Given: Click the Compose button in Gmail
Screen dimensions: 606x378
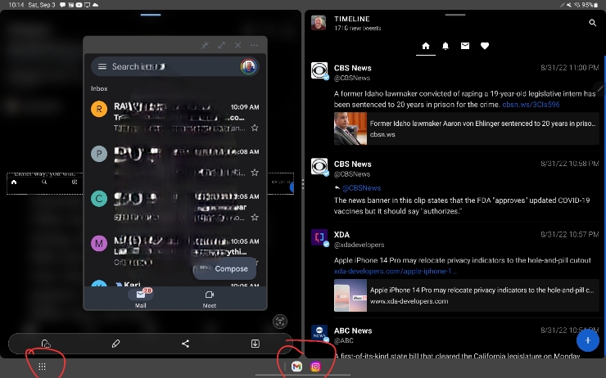Looking at the screenshot, I should (x=224, y=268).
